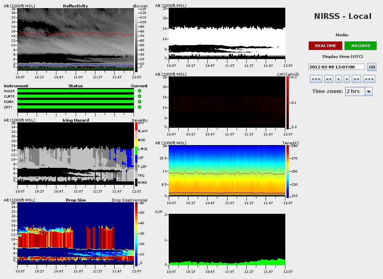Image resolution: width=383 pixels, height=279 pixels.
Task: Step forward once with the > button
Action: tap(347, 79)
